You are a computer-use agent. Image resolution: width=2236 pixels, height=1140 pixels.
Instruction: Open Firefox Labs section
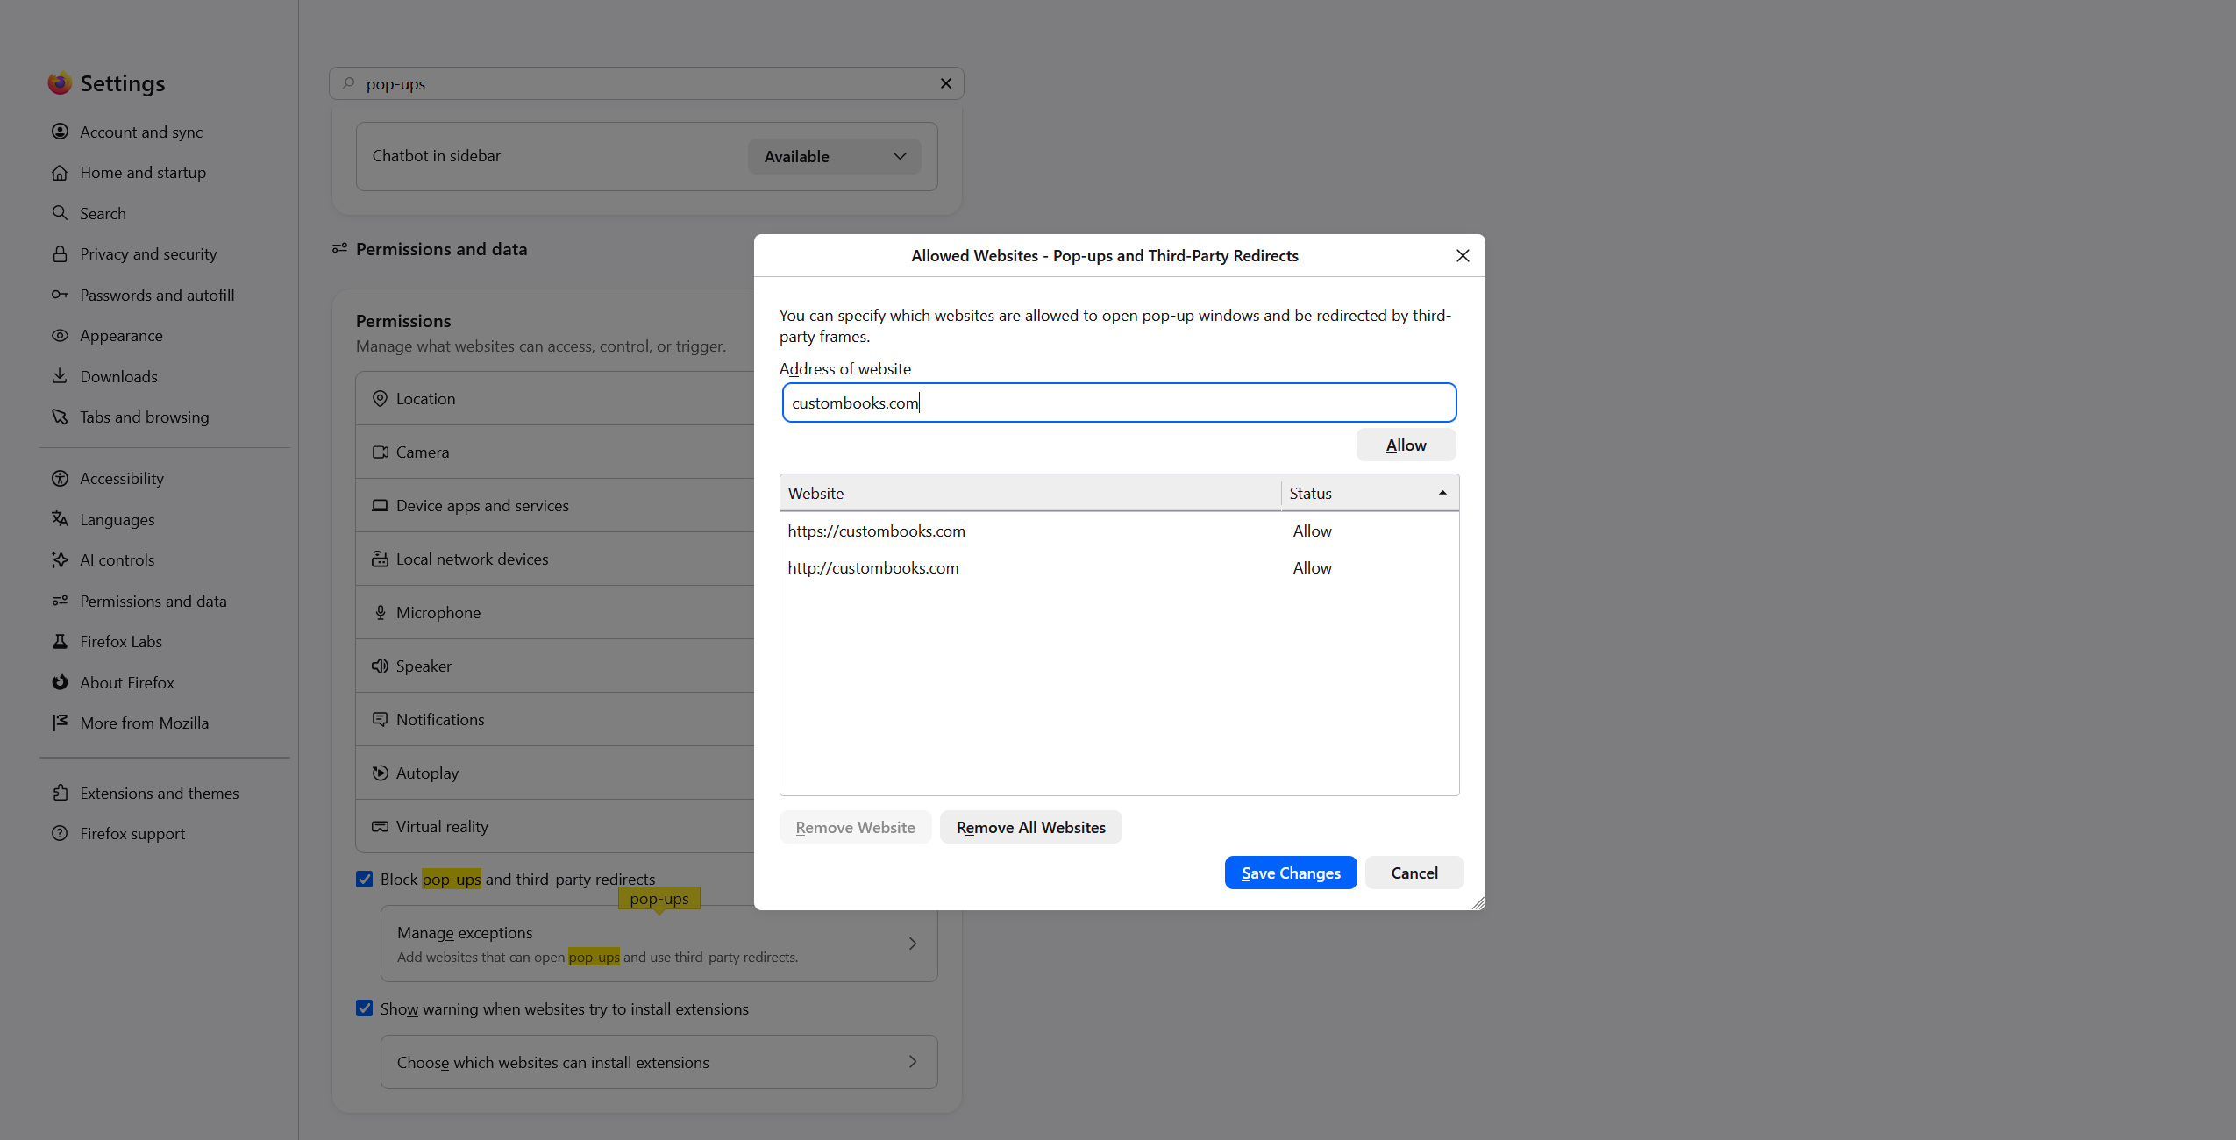pyautogui.click(x=121, y=642)
